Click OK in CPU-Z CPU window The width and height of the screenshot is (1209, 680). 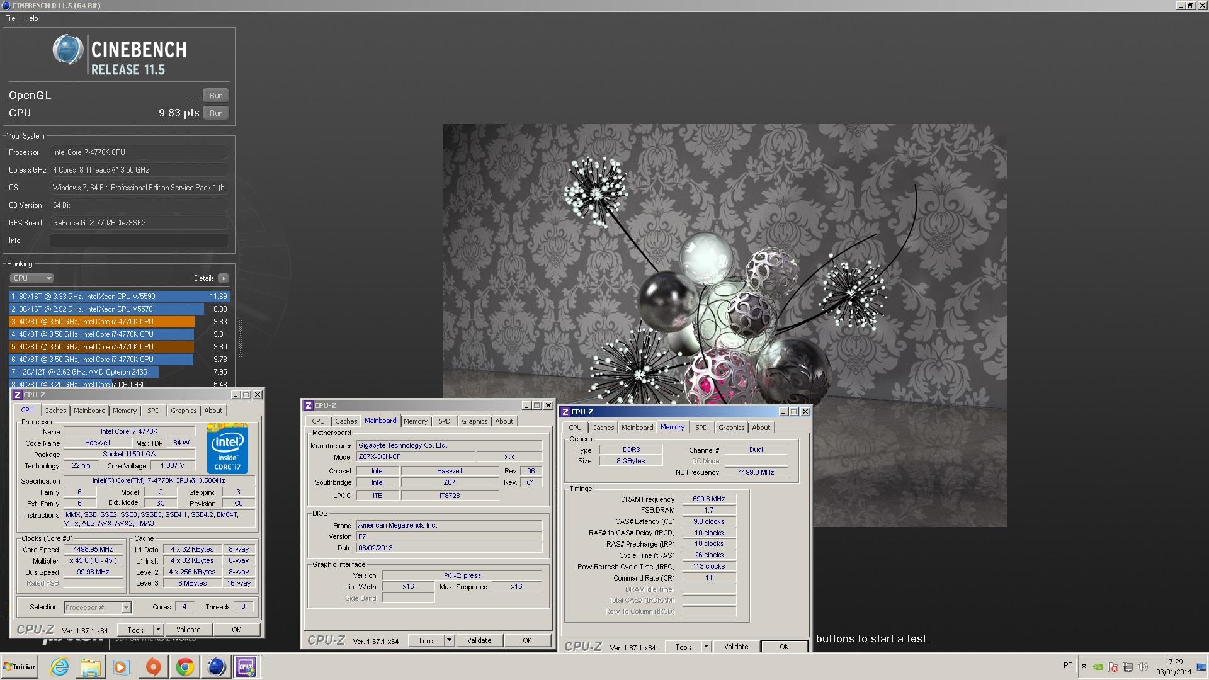[x=236, y=630]
